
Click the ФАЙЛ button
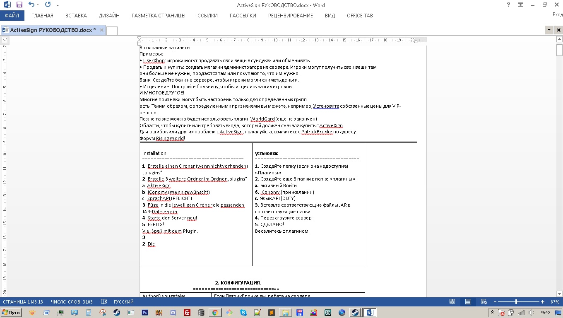12,16
